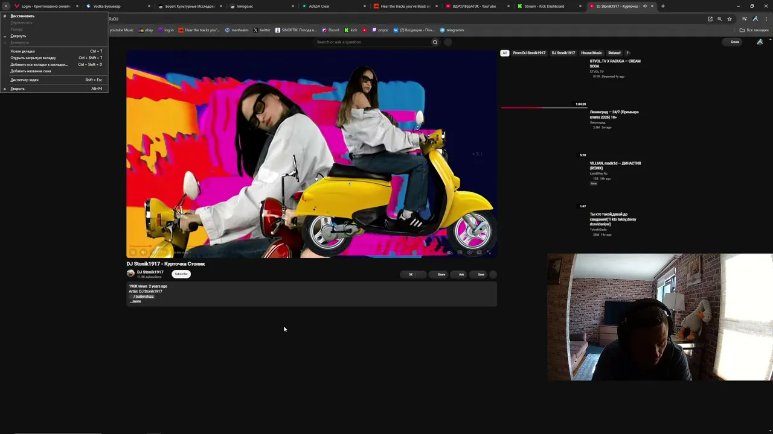Open a new browser tab with plus button

(662, 6)
